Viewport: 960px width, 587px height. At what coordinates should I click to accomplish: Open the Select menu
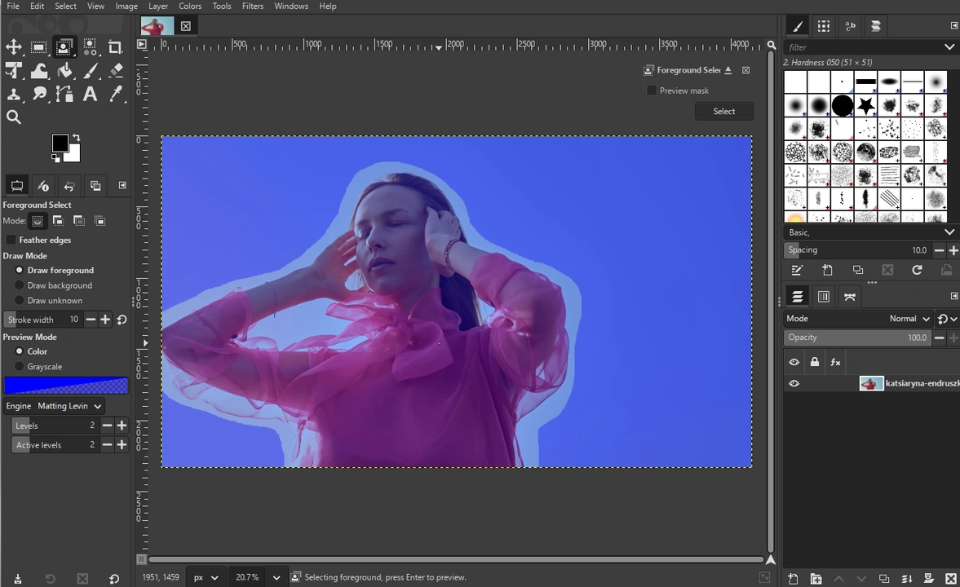(65, 7)
